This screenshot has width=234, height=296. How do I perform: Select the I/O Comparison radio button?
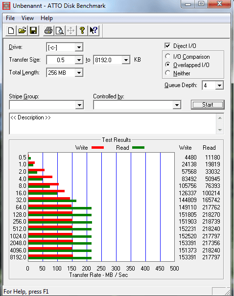coord(167,56)
